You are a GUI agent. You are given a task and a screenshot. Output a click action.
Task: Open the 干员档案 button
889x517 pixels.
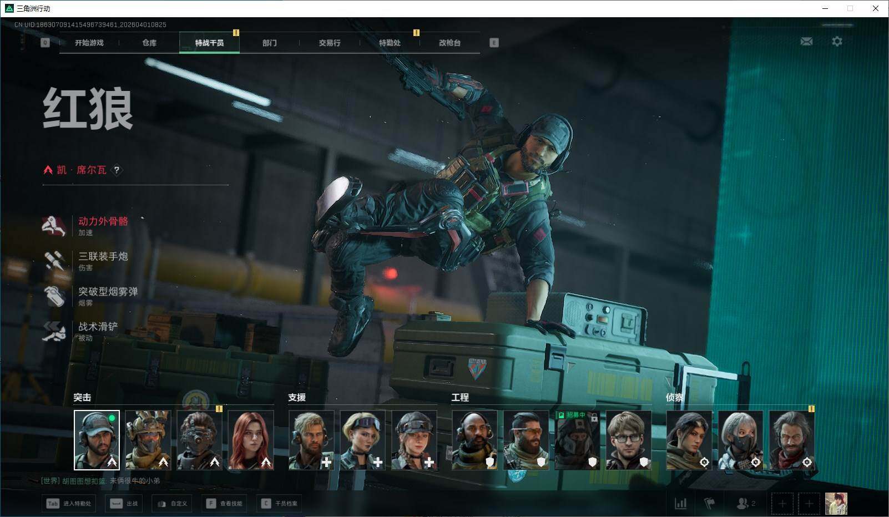(280, 504)
